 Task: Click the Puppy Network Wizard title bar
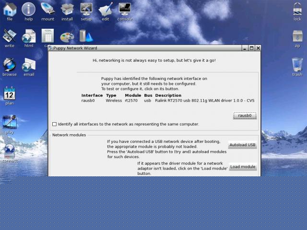(x=144, y=48)
